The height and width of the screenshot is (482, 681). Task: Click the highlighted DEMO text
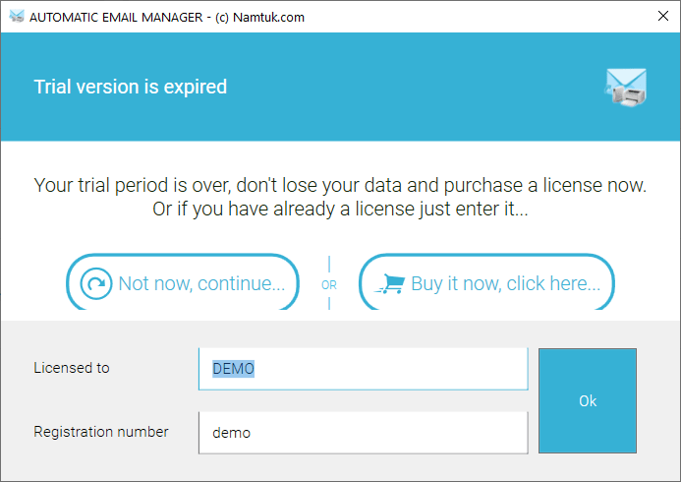coord(233,369)
